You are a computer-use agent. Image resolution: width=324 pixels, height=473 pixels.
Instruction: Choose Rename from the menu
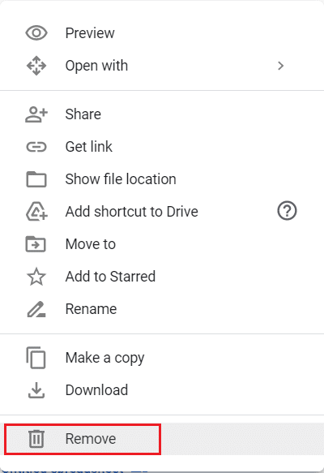click(x=162, y=309)
